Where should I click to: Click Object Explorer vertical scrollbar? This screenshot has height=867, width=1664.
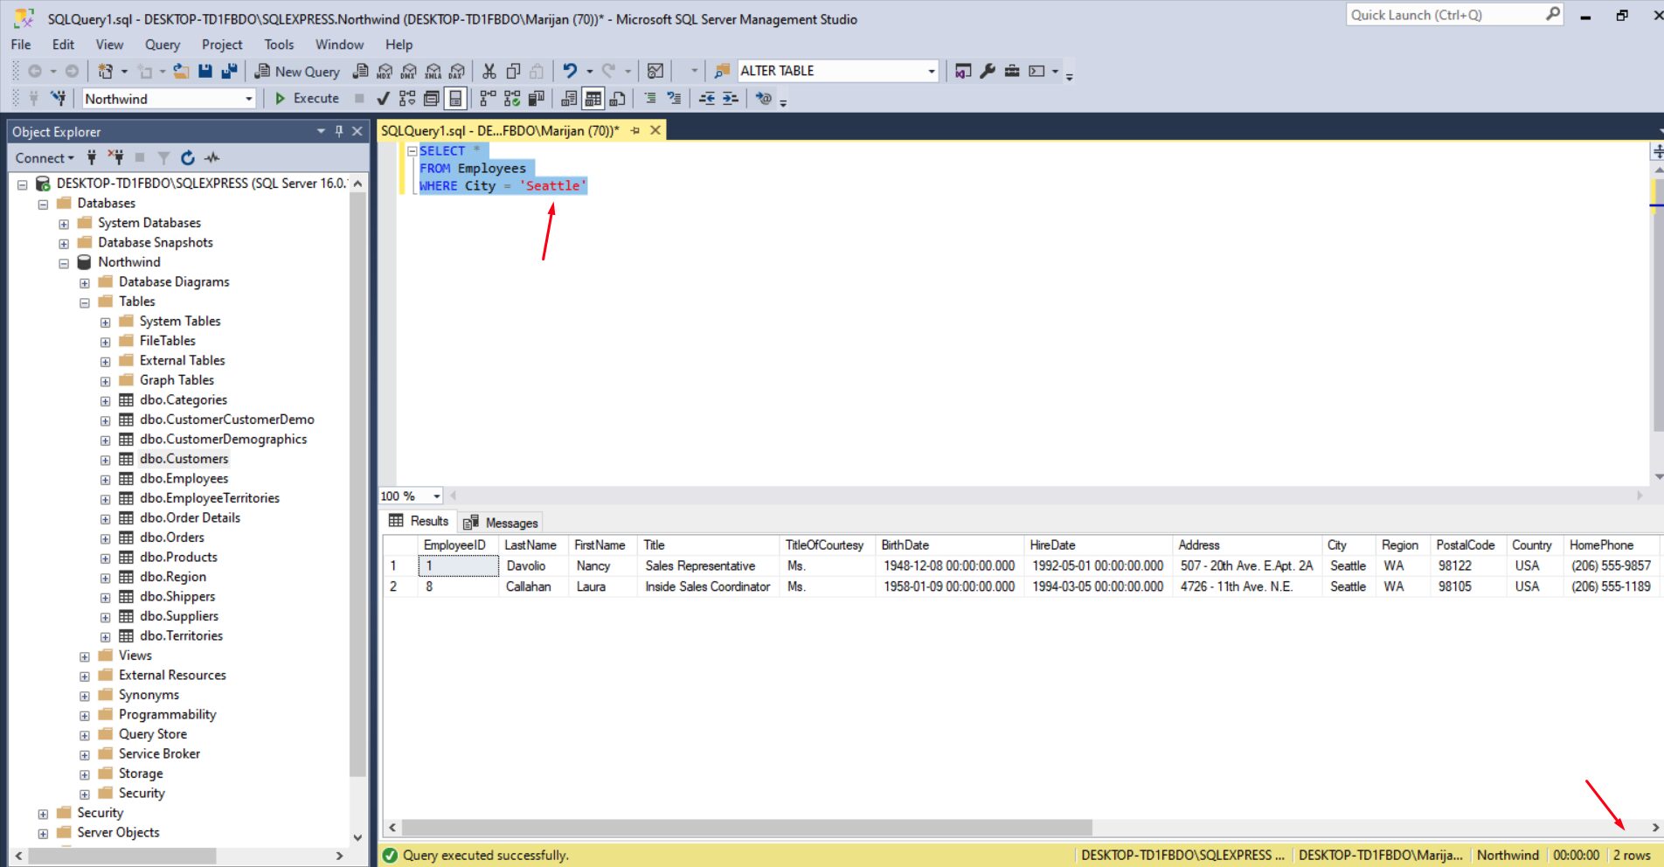click(x=357, y=483)
